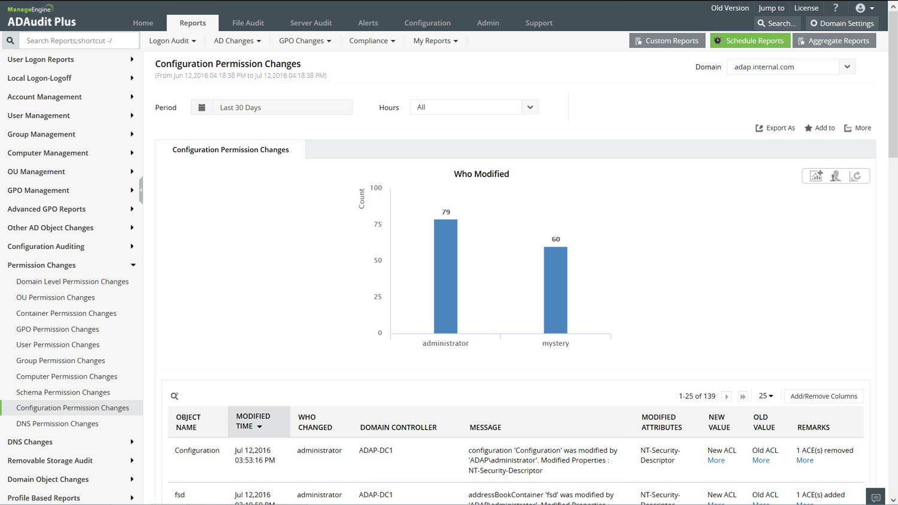Select DNS Permission Changes in sidebar

[57, 424]
